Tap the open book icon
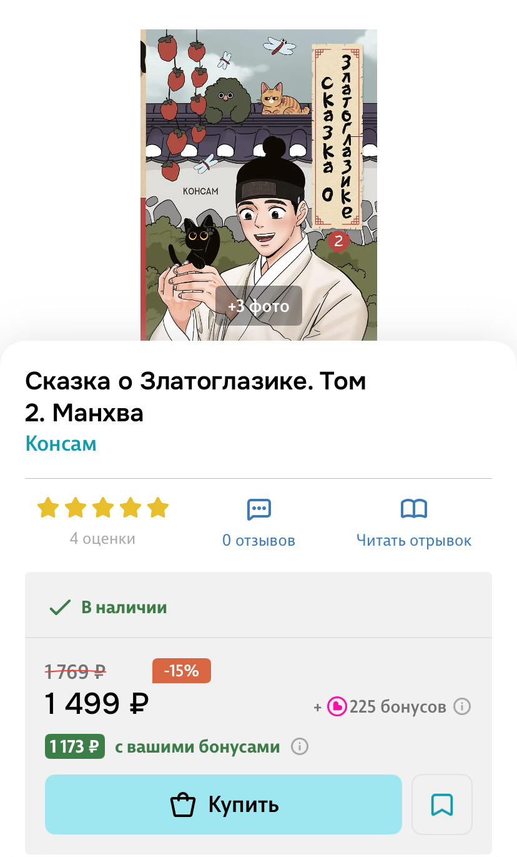Screen dimensions: 517x857 [414, 509]
